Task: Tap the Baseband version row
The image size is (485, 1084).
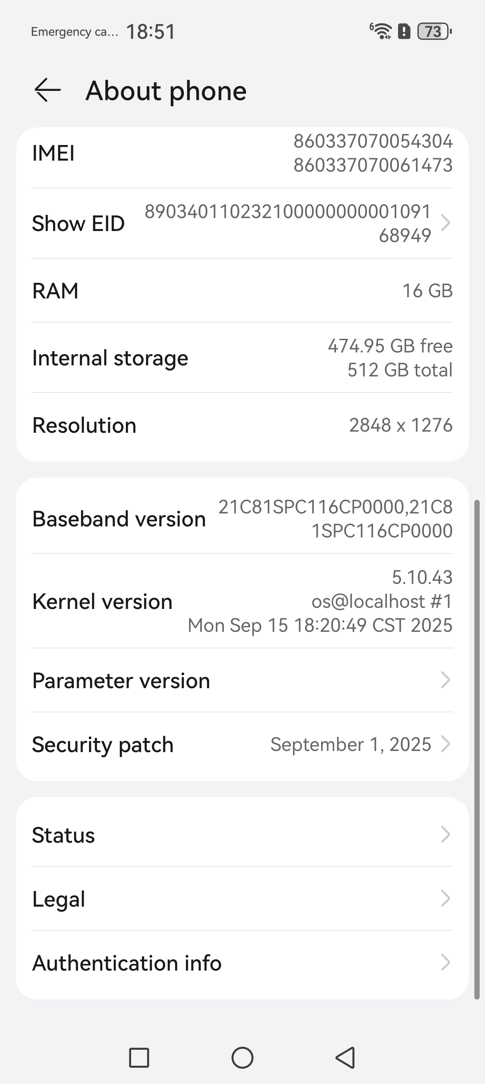Action: tap(242, 518)
